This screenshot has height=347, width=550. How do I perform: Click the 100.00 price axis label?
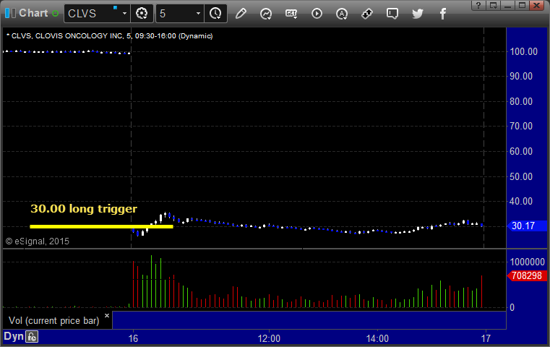(x=523, y=51)
